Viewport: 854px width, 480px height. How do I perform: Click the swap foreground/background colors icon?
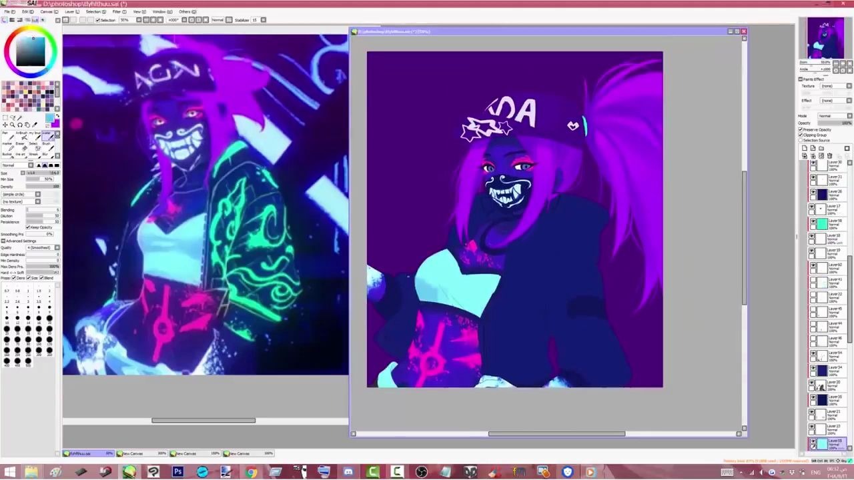(x=58, y=116)
